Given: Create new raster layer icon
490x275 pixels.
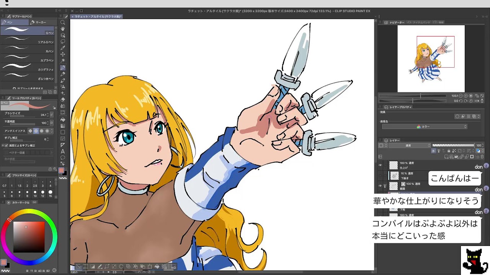Looking at the screenshot, I should [447, 157].
